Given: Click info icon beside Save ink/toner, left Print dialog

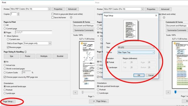Looking at the screenshot, I should tap(71, 17).
